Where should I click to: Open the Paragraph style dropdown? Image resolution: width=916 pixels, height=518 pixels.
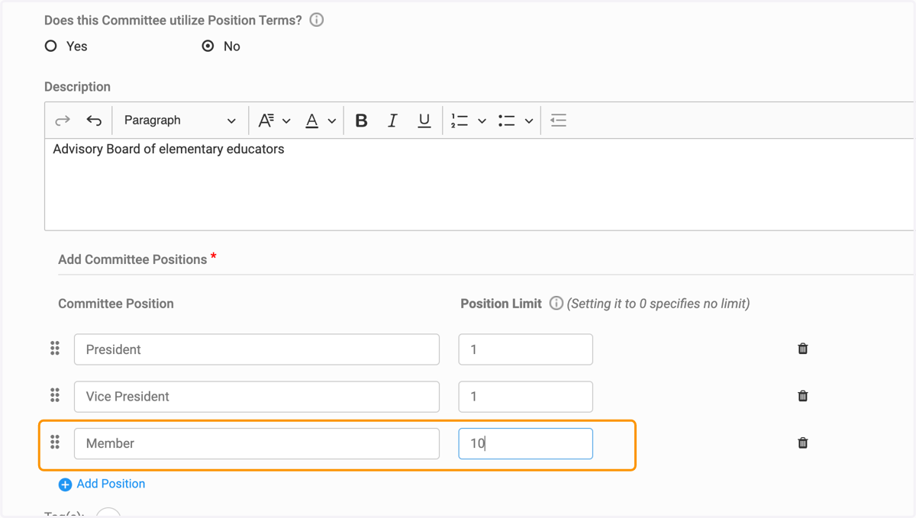pyautogui.click(x=180, y=121)
